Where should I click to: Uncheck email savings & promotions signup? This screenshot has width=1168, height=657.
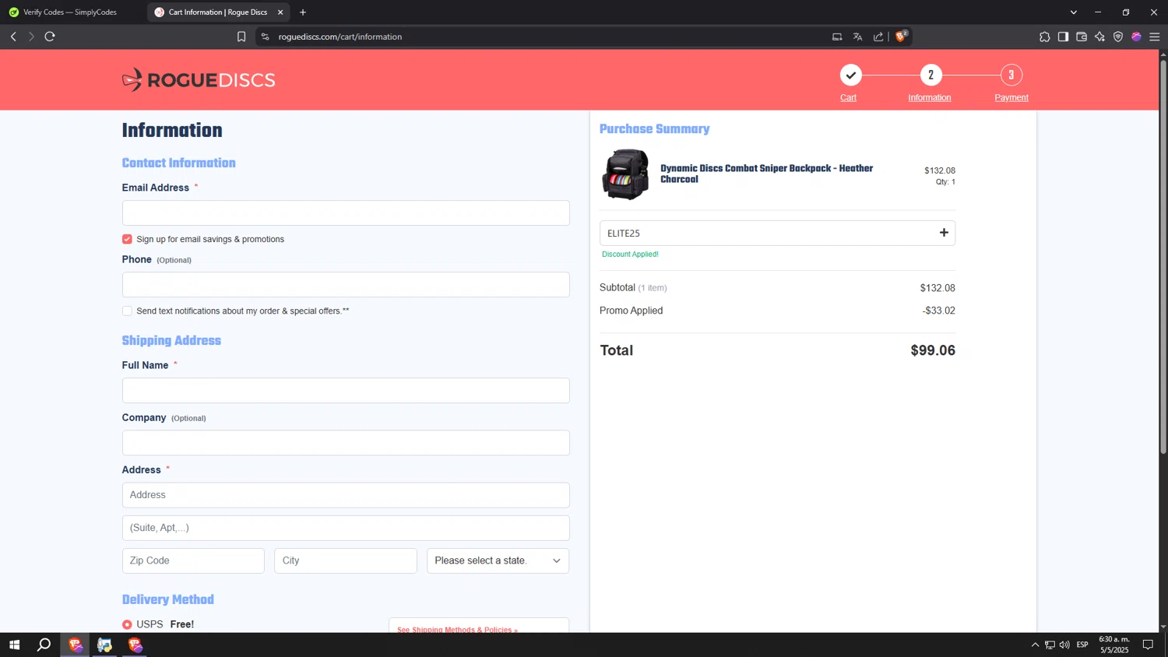tap(127, 239)
